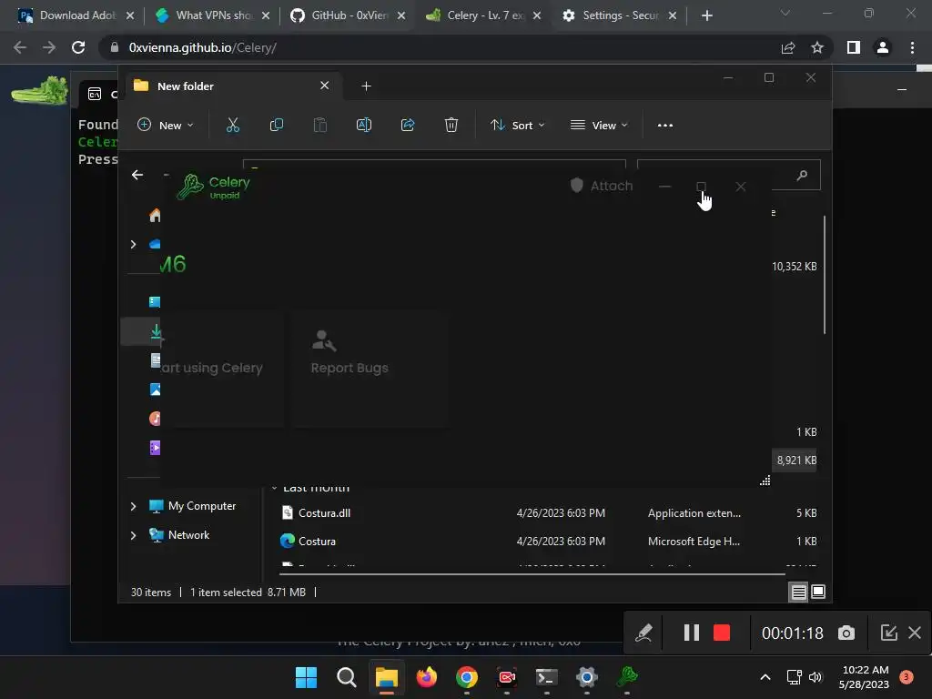932x699 pixels.
Task: Click the Celery logo in Celery window
Action: (x=190, y=187)
